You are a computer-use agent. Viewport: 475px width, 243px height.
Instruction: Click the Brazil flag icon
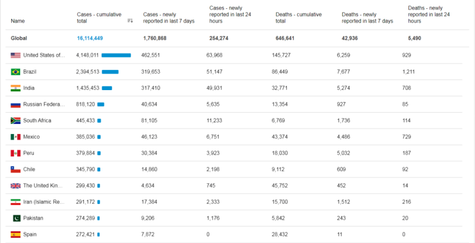click(16, 72)
